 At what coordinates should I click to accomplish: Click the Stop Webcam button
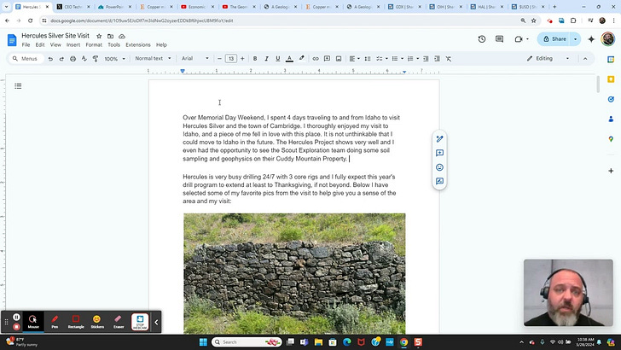(140, 322)
